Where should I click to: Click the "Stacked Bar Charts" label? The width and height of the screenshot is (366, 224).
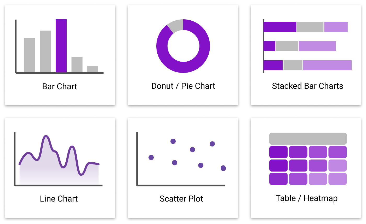click(x=307, y=86)
